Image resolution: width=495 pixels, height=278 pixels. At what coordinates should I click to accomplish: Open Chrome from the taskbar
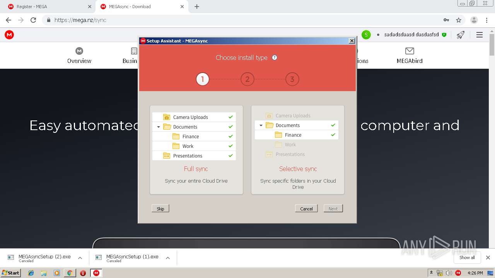70,273
